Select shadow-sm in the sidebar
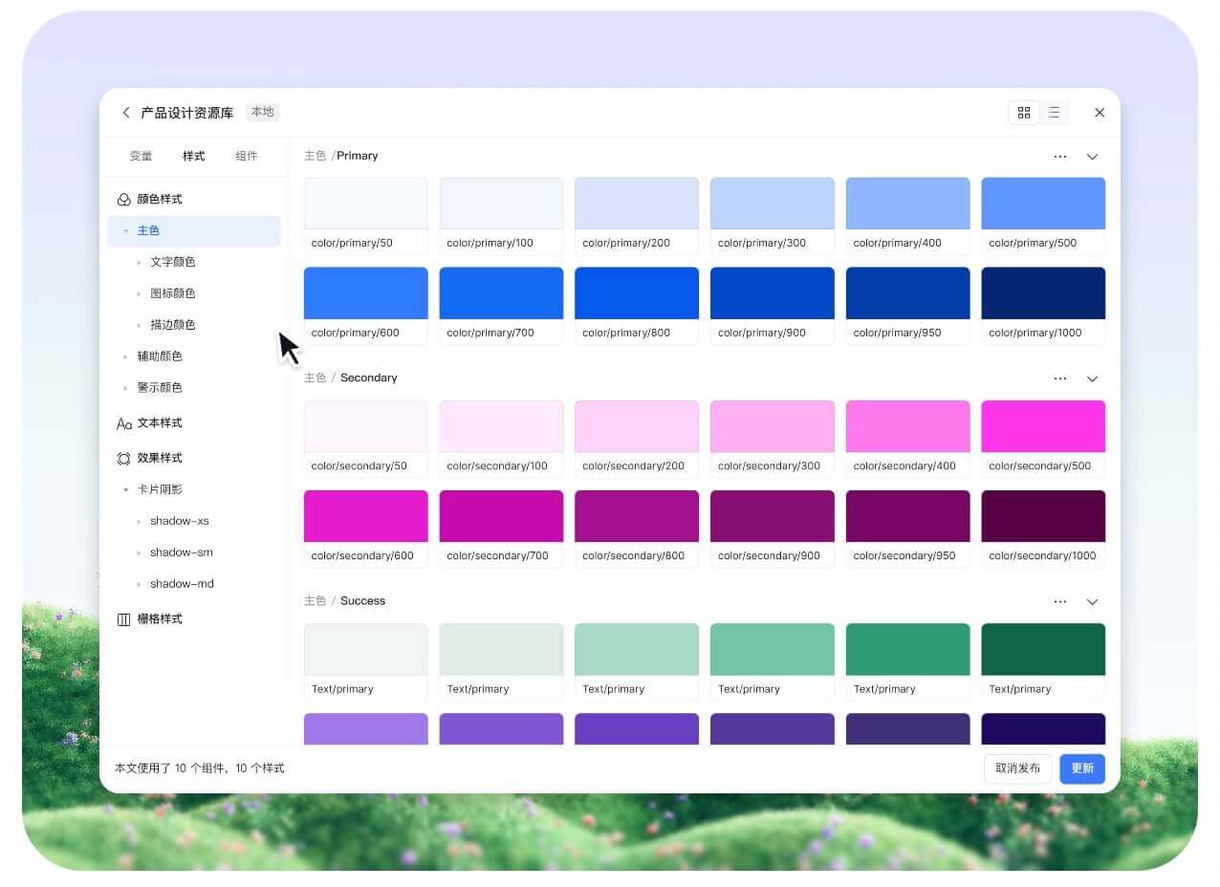This screenshot has width=1220, height=887. [x=181, y=552]
